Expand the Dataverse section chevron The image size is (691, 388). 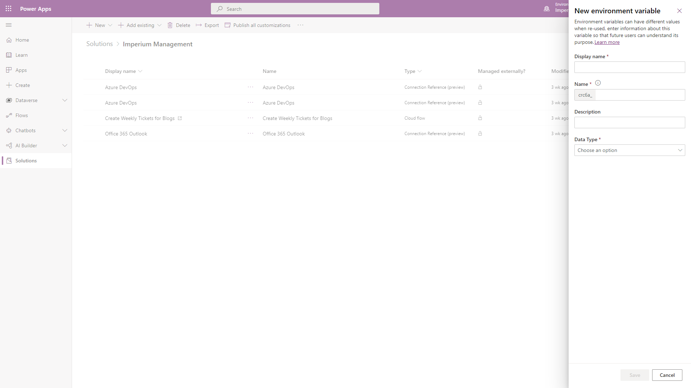pyautogui.click(x=64, y=100)
